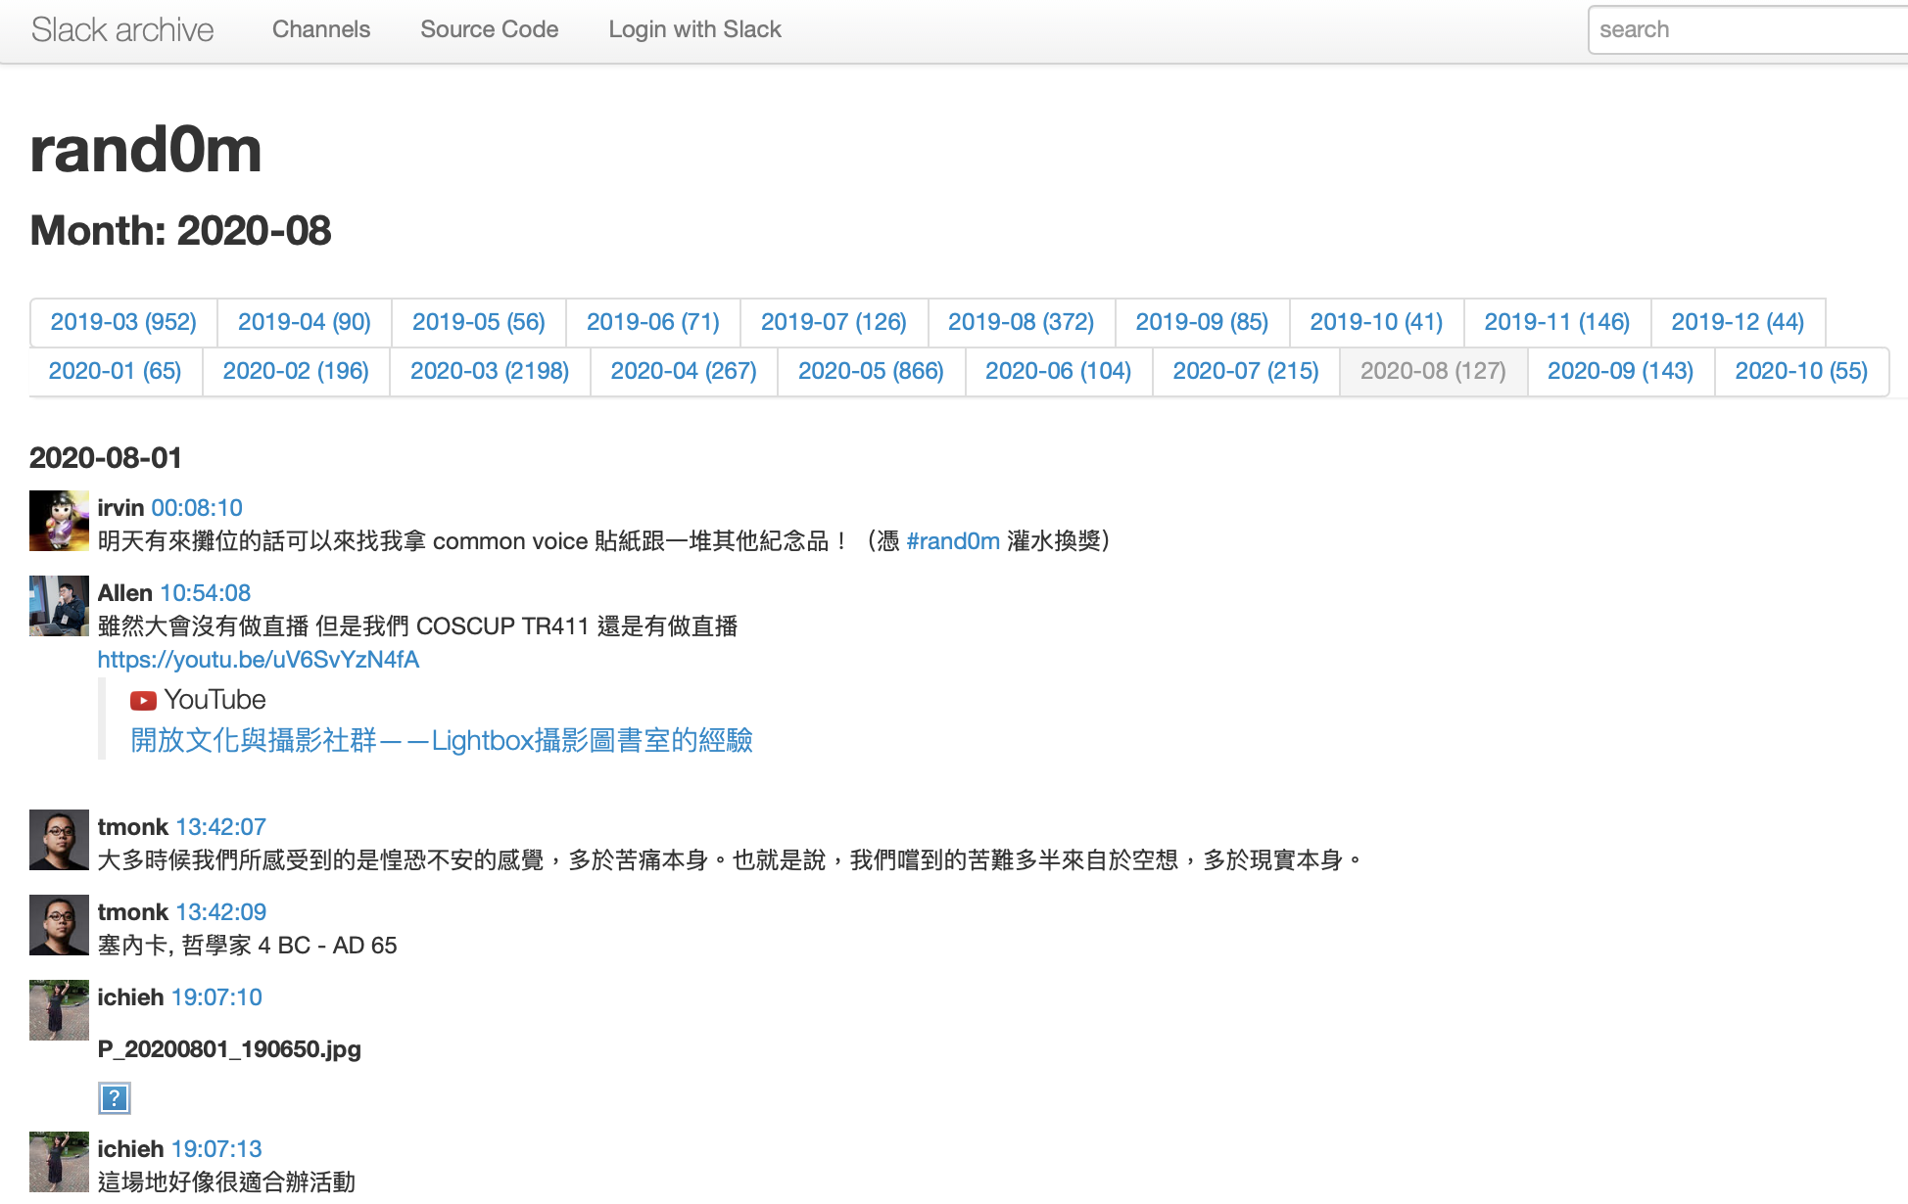Image resolution: width=1908 pixels, height=1204 pixels.
Task: Select the 2019-03 (952) month tab
Action: click(x=123, y=322)
